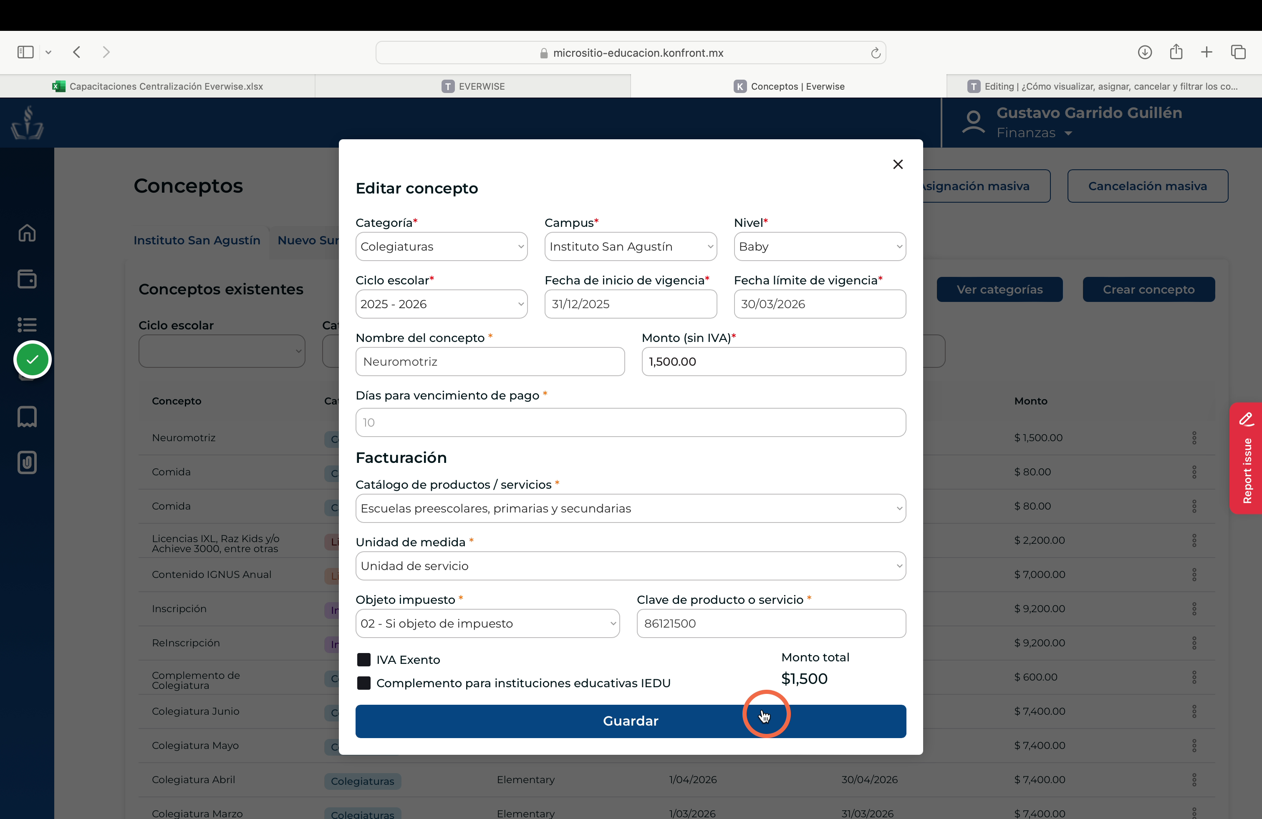Expand the Categoría dropdown

(x=441, y=246)
